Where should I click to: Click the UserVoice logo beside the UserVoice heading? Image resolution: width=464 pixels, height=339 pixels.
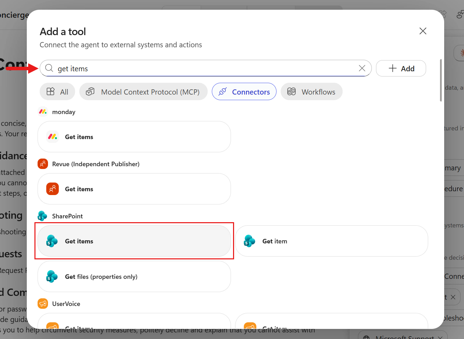[x=43, y=304]
